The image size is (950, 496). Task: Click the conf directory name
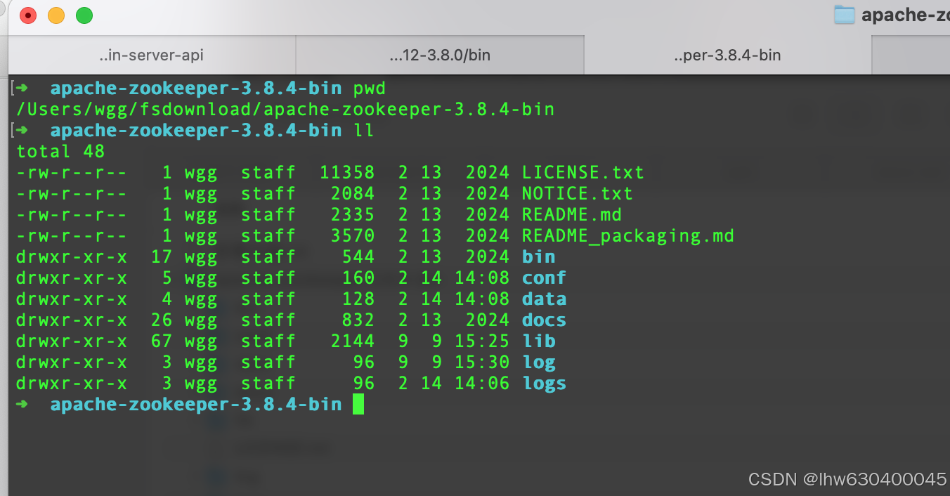click(x=544, y=278)
